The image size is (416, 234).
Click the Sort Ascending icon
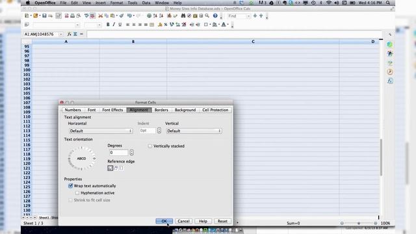coord(155,16)
